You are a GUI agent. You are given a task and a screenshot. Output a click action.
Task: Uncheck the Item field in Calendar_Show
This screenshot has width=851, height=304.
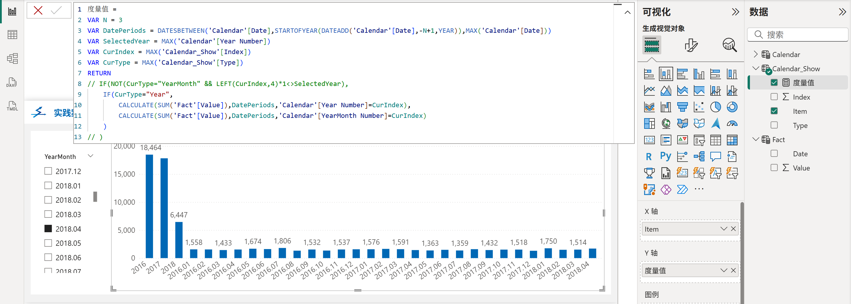774,111
